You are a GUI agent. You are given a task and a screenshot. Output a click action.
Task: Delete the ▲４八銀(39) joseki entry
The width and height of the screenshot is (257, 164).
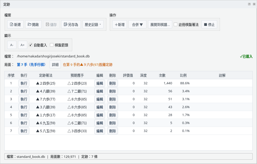113,91
